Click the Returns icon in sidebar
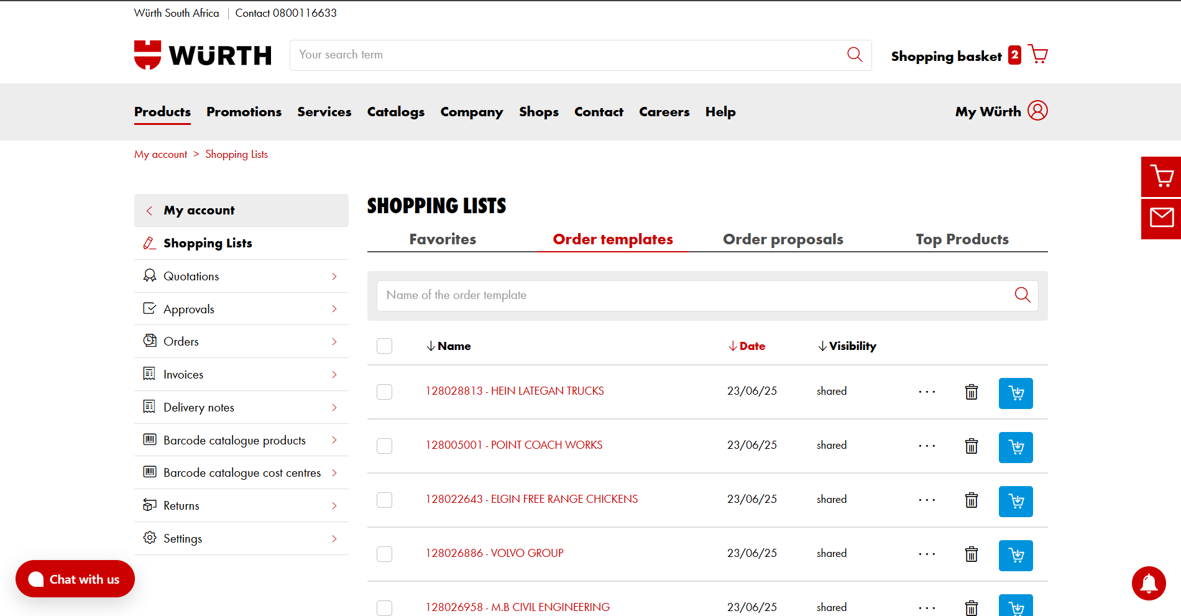Screen dimensions: 1181x616 pos(150,505)
